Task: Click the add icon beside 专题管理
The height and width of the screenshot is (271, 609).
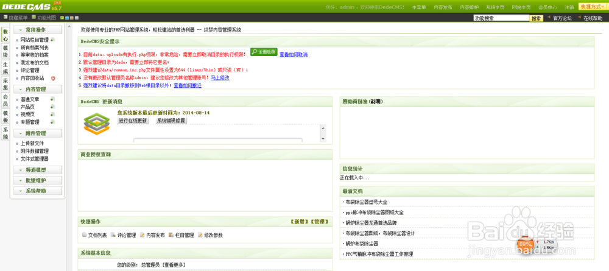Action: pos(52,122)
